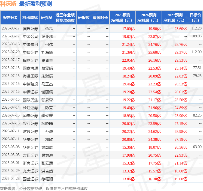Click institution 财通证券
Screen dimensions: 203x191
pyautogui.click(x=31, y=131)
